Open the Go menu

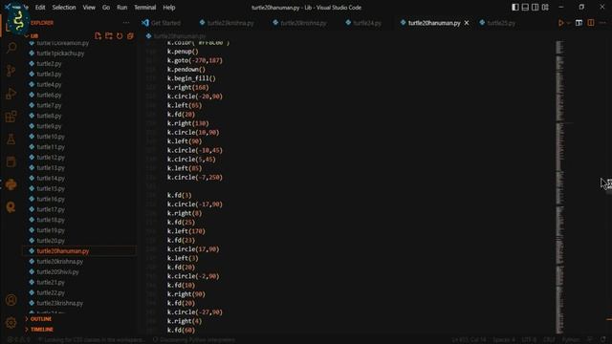pos(106,8)
